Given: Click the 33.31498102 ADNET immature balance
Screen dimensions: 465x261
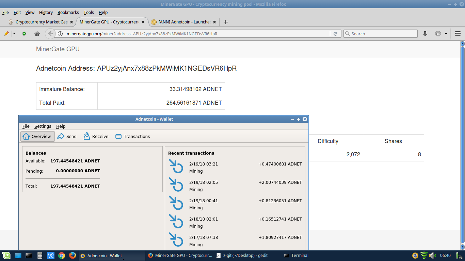Looking at the screenshot, I should click(x=195, y=89).
